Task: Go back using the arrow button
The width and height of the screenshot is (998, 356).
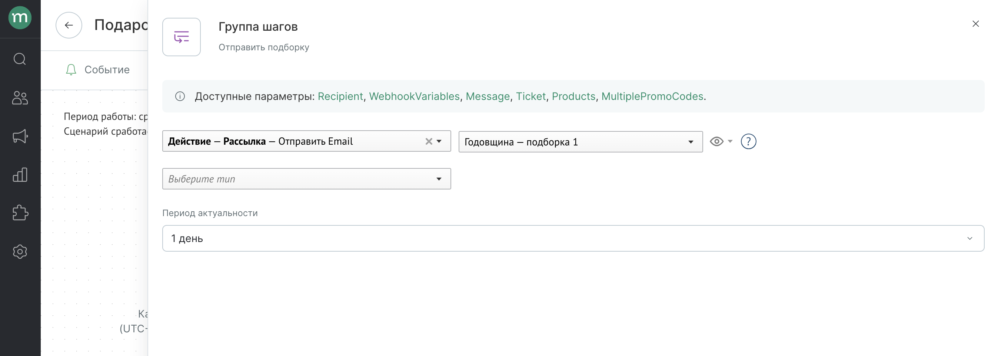Action: (69, 25)
